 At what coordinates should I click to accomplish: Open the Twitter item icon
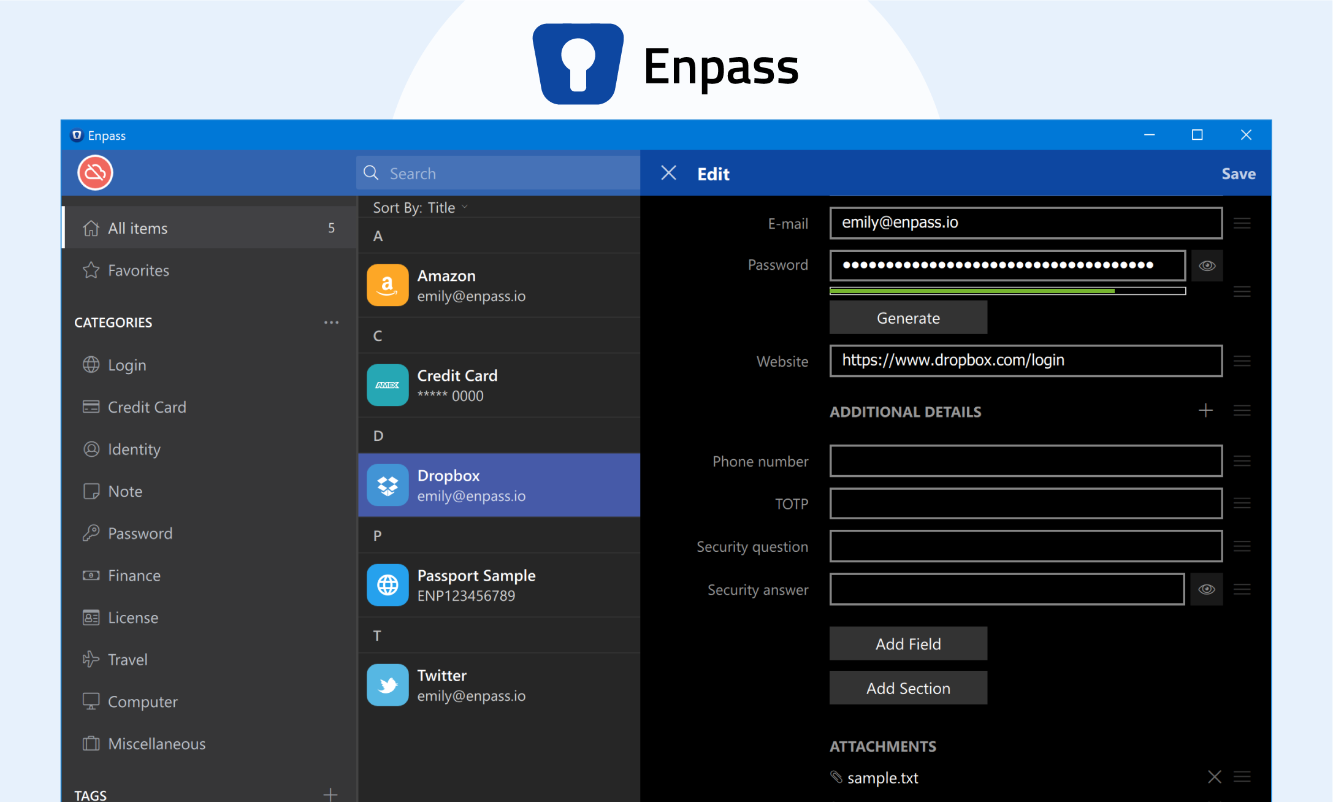388,685
